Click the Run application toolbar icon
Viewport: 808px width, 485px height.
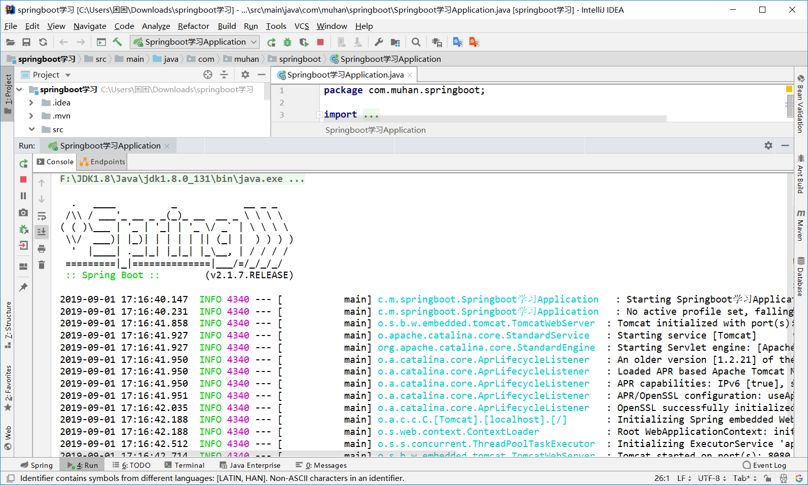[x=271, y=42]
